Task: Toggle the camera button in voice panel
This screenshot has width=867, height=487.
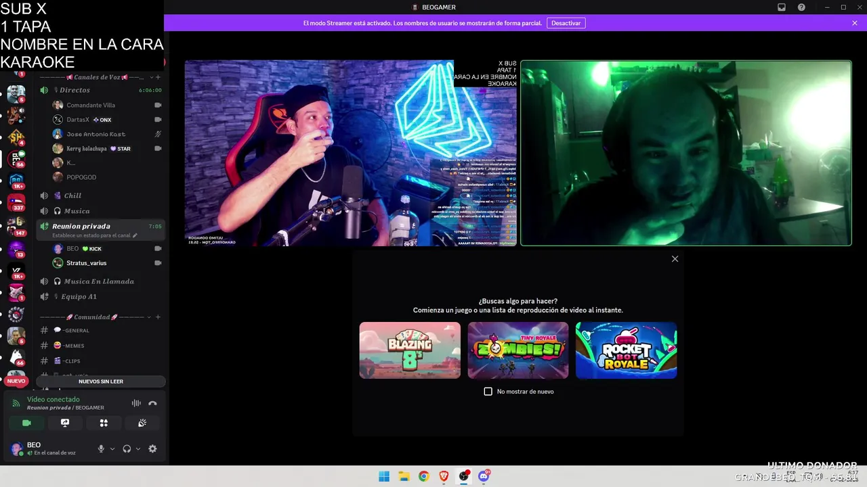Action: click(26, 423)
